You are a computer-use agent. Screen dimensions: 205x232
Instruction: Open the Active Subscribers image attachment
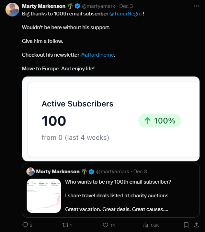pos(111,119)
